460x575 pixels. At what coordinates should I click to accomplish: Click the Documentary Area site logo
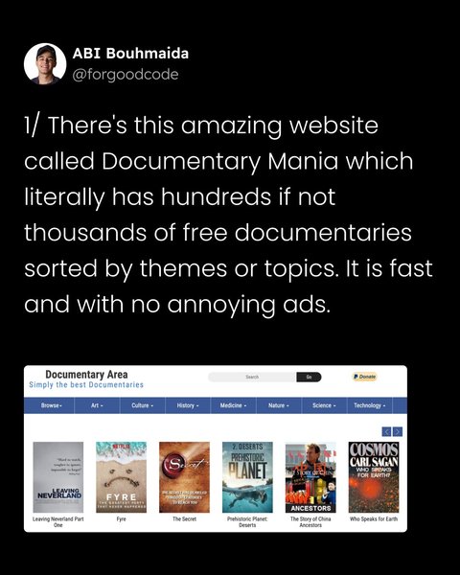tap(86, 375)
